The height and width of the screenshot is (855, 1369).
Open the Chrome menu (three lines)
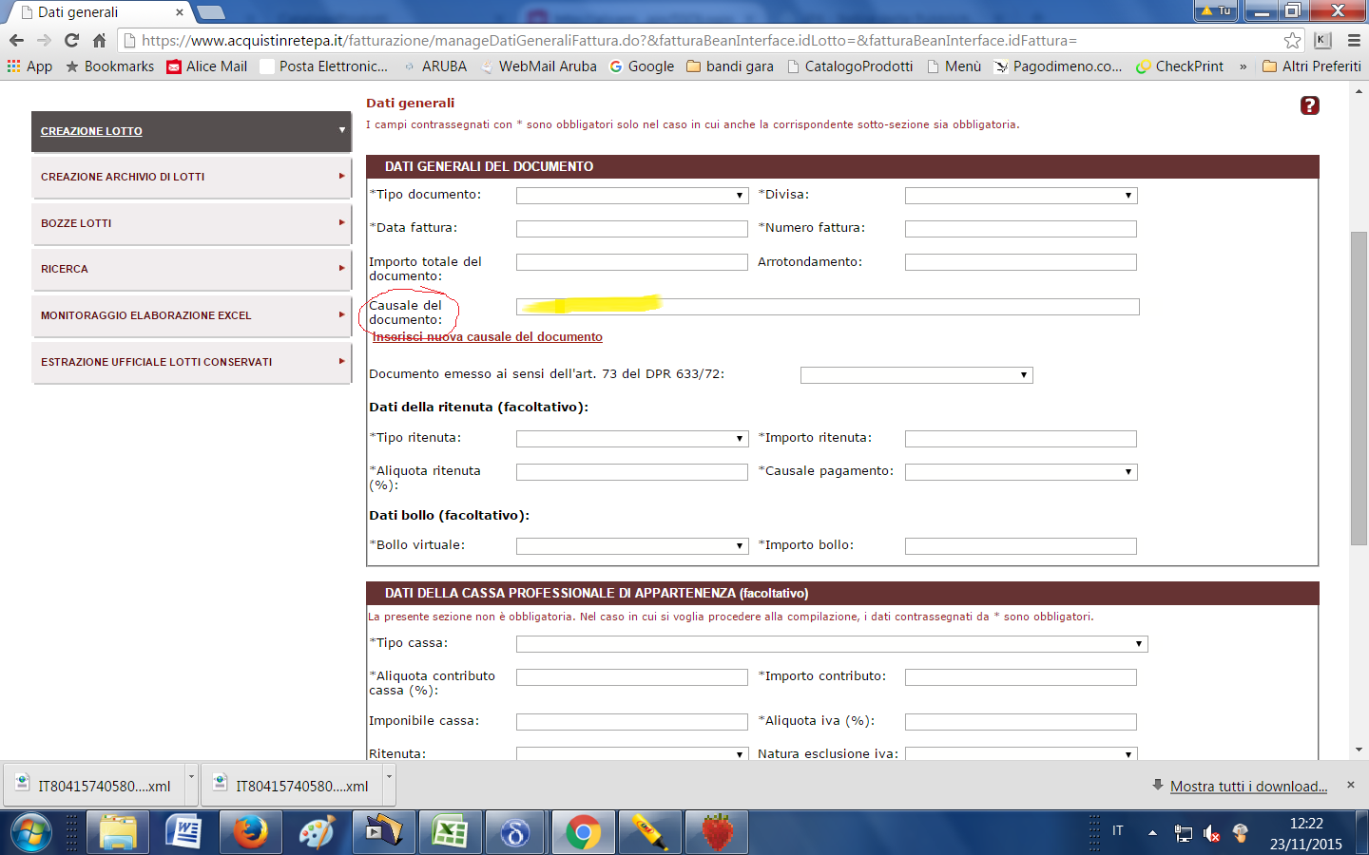pos(1354,41)
